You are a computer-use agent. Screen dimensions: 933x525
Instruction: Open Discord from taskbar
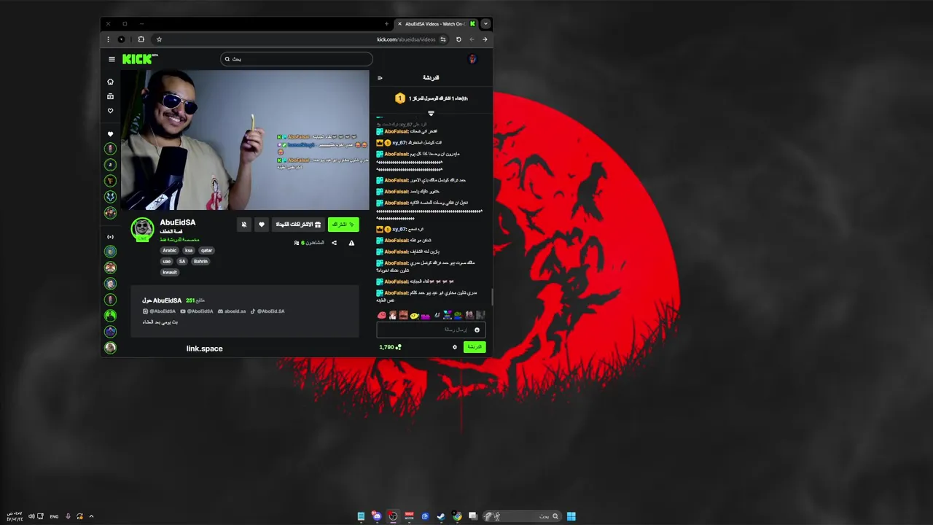tap(377, 516)
